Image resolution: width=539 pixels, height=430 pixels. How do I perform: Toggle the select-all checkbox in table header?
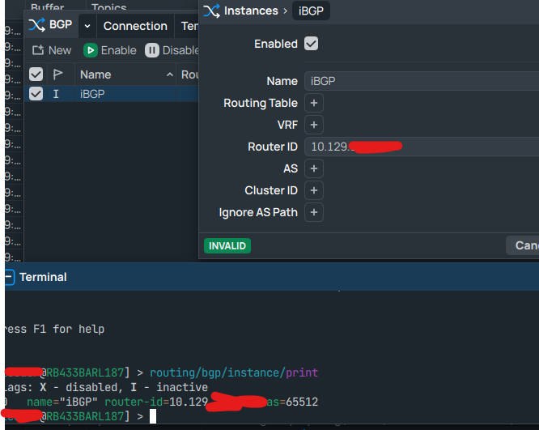(36, 75)
